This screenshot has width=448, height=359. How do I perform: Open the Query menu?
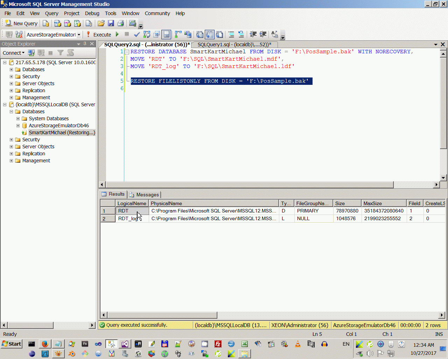(51, 13)
